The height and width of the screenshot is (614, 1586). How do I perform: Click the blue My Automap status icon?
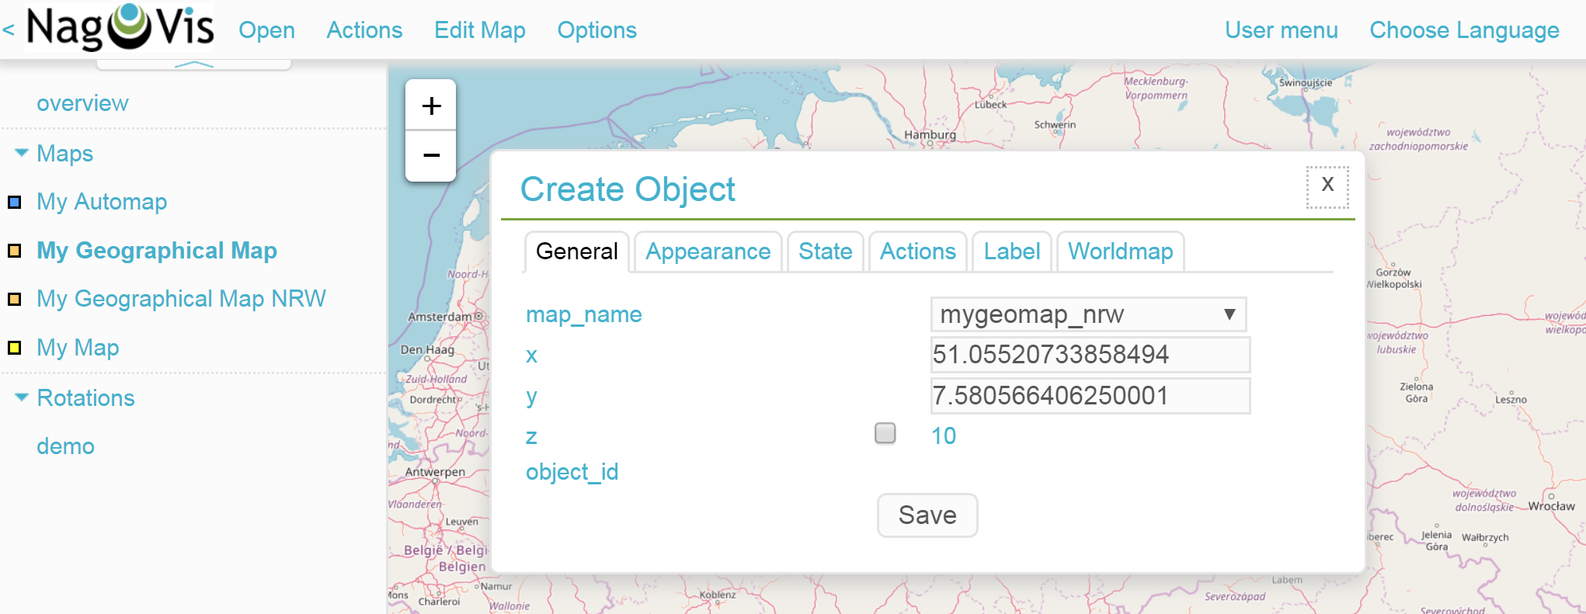pyautogui.click(x=14, y=203)
